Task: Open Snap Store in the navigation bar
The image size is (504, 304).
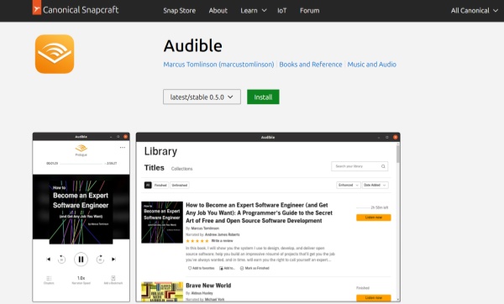Action: tap(180, 11)
